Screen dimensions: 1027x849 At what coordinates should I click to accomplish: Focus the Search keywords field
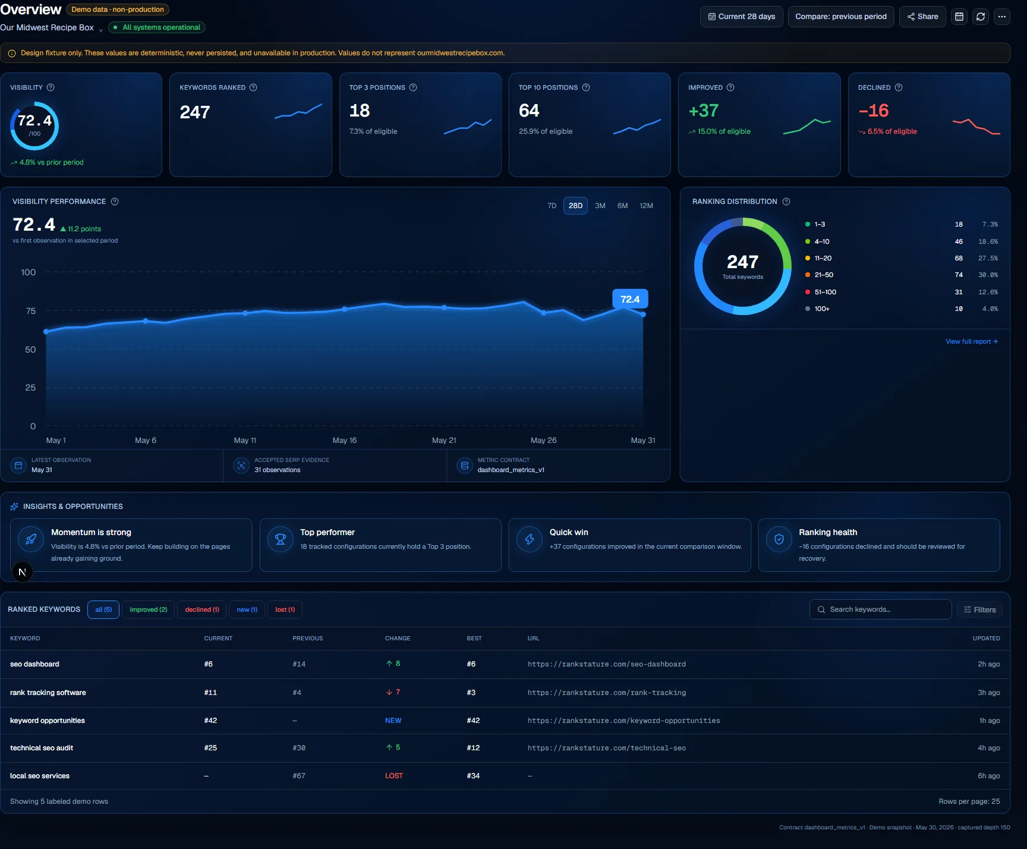pyautogui.click(x=881, y=609)
